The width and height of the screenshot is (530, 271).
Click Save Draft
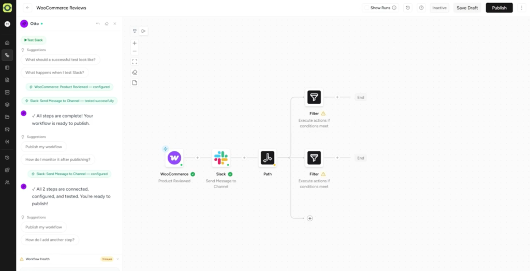click(467, 8)
